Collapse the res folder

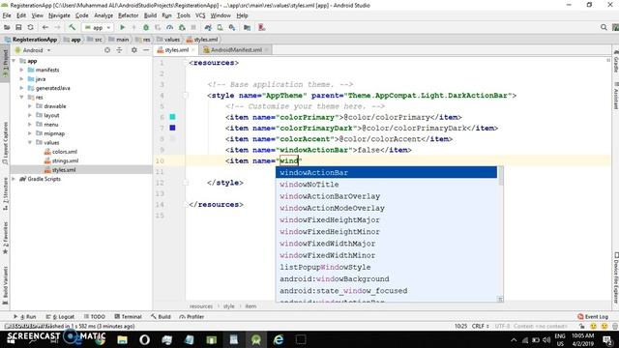pyautogui.click(x=21, y=97)
